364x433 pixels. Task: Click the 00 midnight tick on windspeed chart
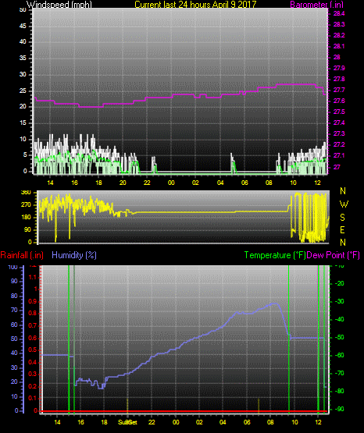tap(171, 183)
